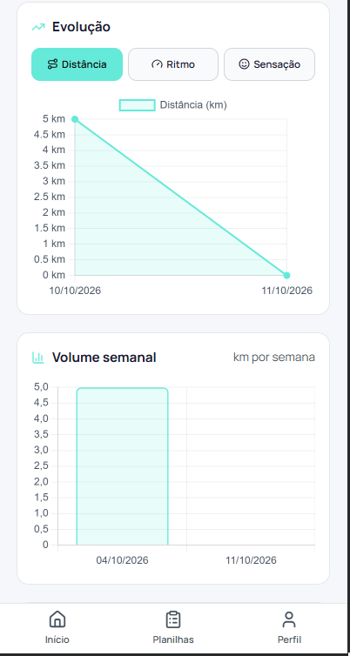Click the gauge icon in Ritmo button

click(157, 64)
